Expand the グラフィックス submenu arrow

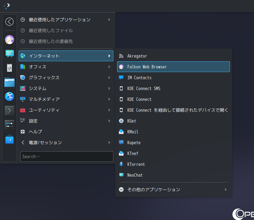[x=109, y=78]
